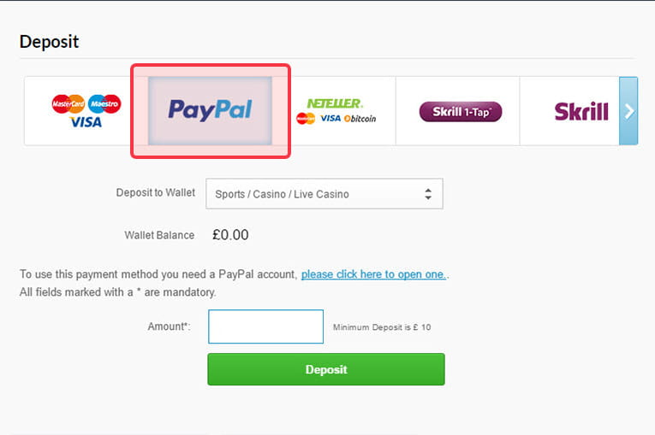Click the large VISA logo under the card logos

point(86,122)
